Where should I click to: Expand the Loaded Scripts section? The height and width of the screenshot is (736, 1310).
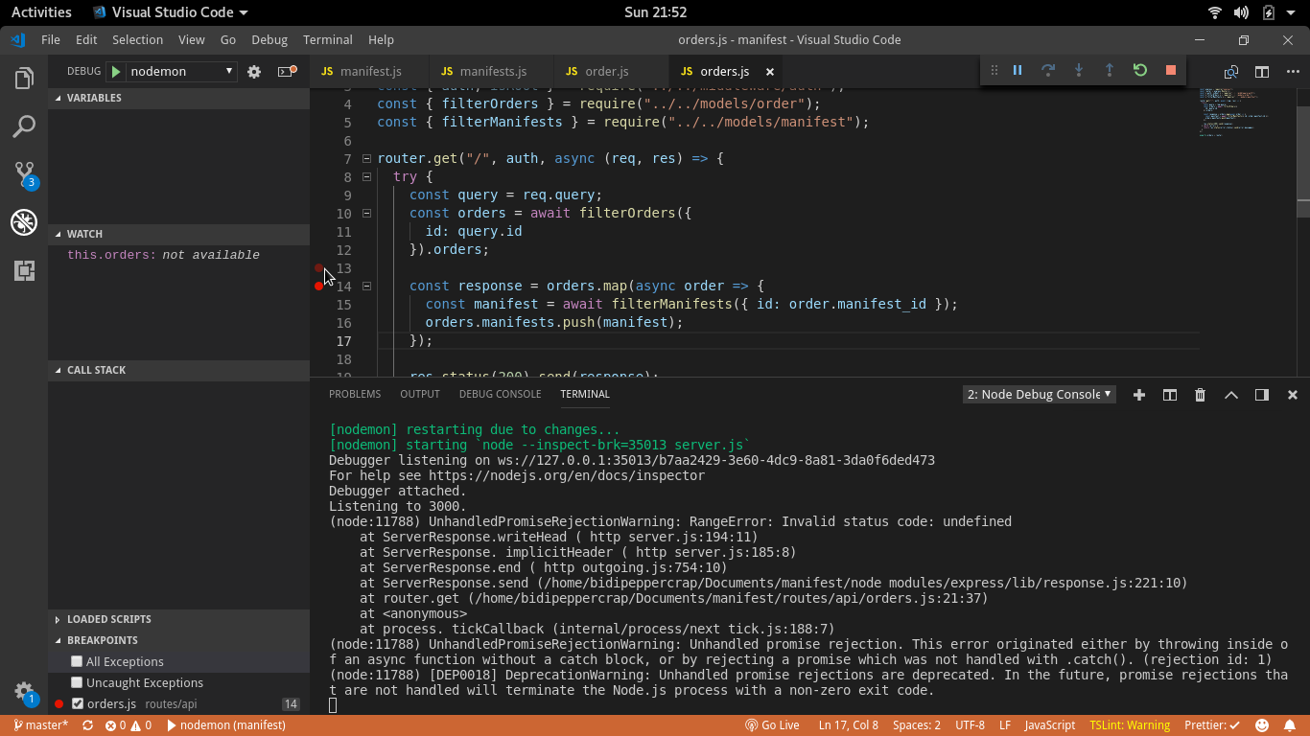(108, 619)
